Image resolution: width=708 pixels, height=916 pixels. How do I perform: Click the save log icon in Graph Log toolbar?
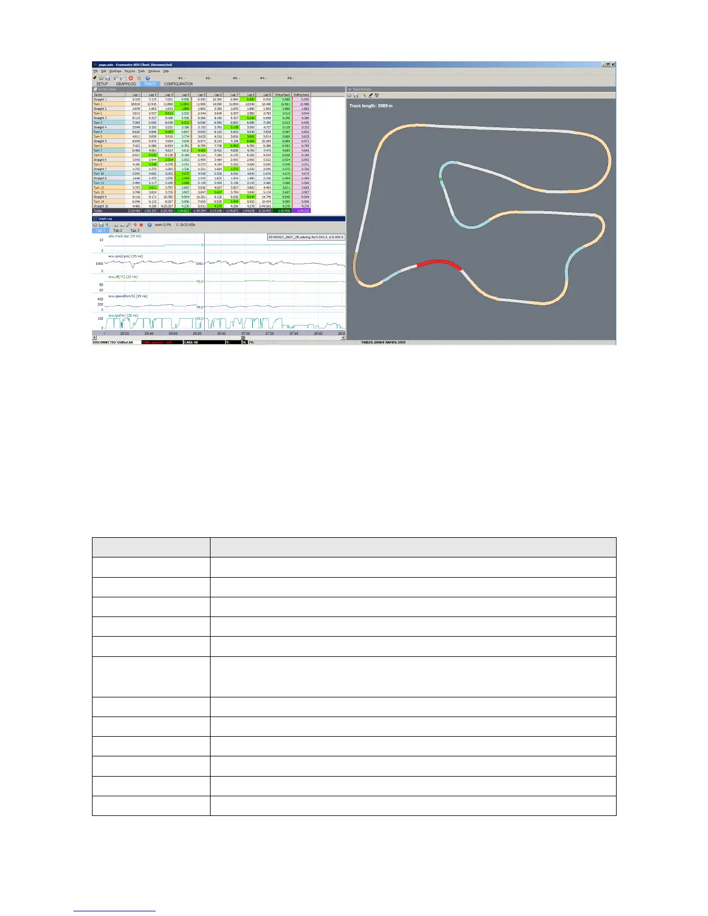(x=101, y=225)
